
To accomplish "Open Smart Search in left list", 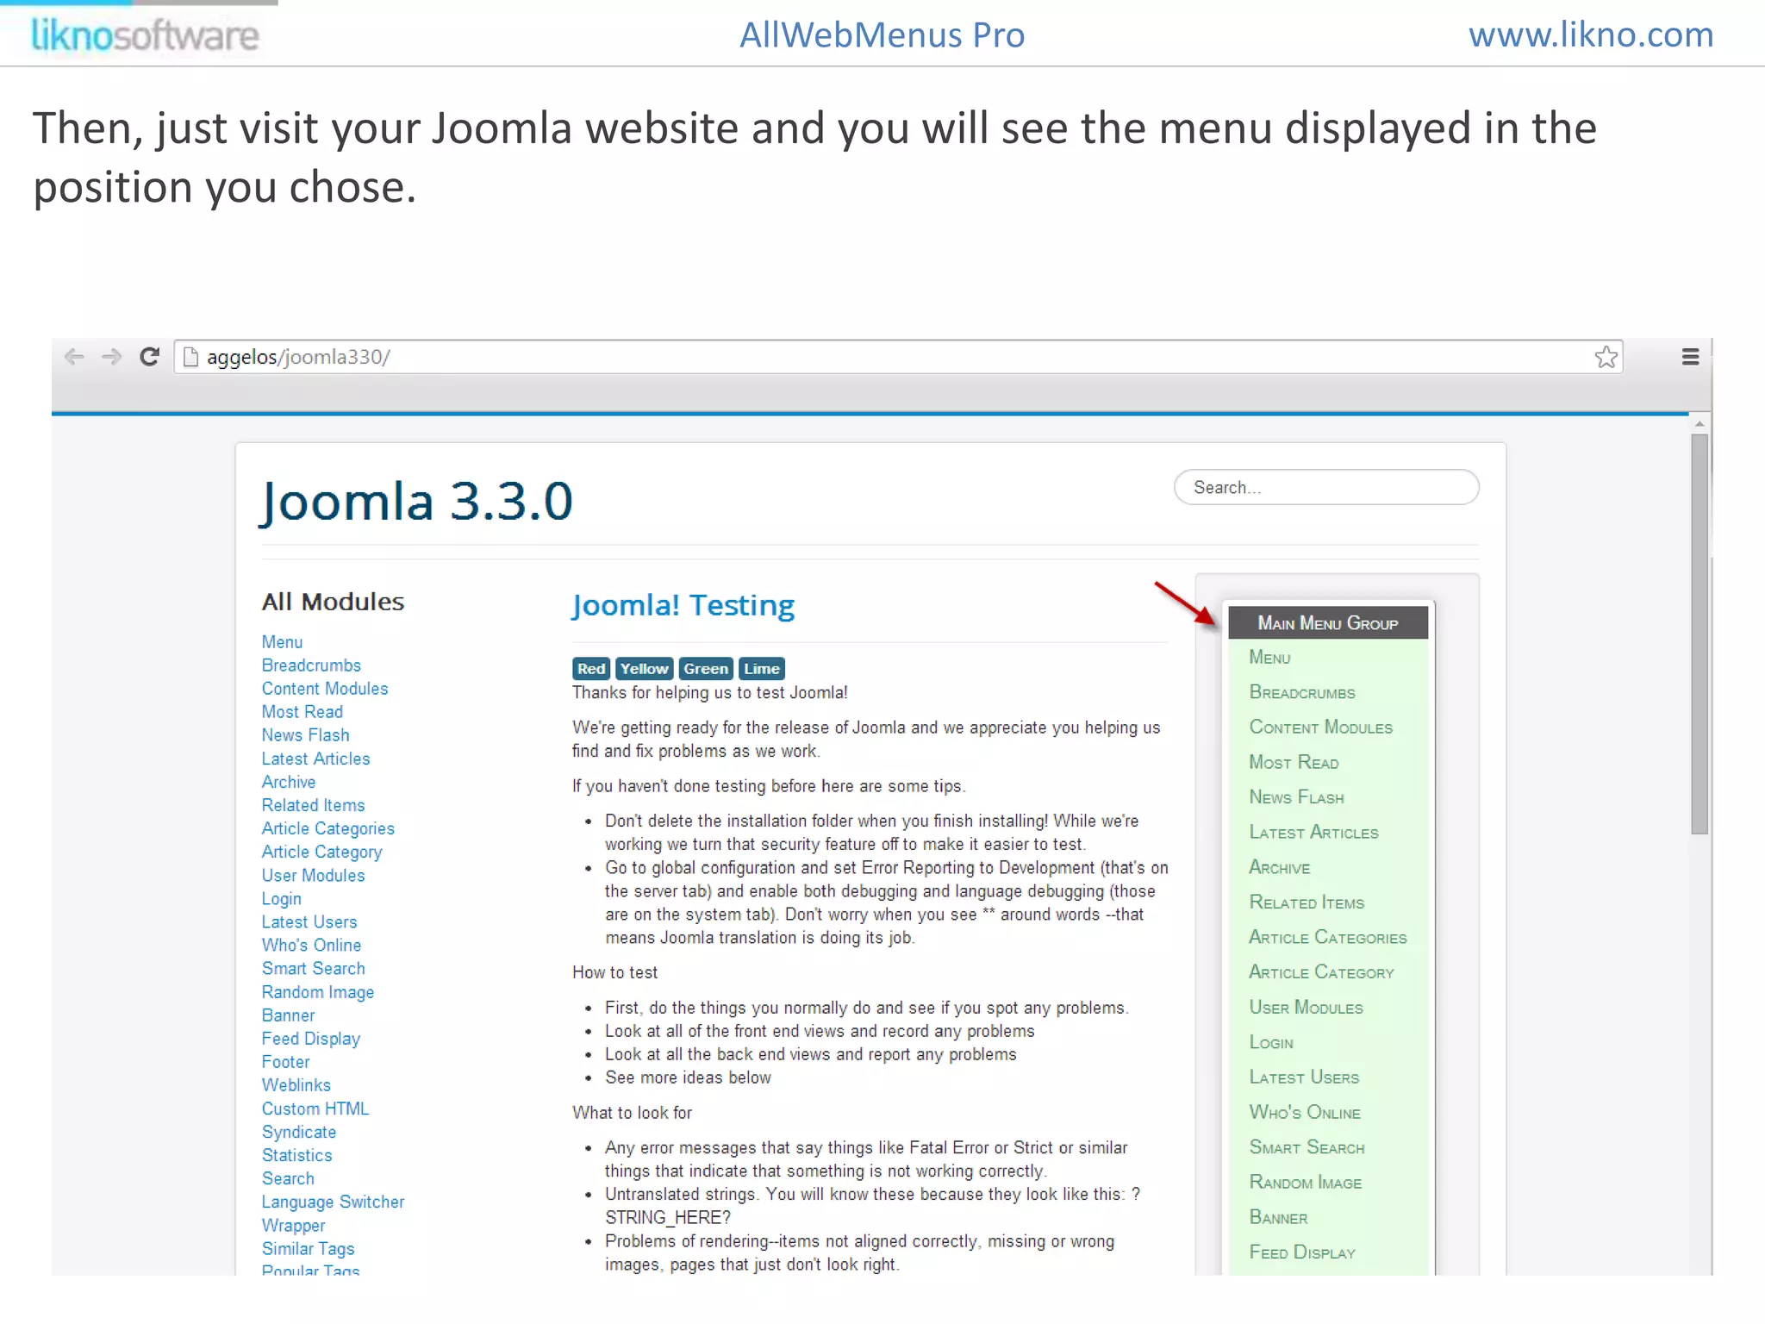I will pyautogui.click(x=314, y=969).
